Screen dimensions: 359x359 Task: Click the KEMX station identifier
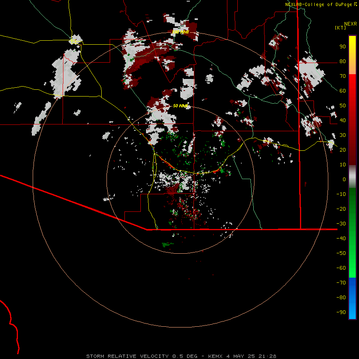[x=215, y=356]
